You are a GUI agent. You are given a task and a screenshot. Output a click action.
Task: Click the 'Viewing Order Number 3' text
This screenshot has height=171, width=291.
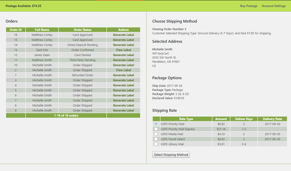(x=169, y=29)
